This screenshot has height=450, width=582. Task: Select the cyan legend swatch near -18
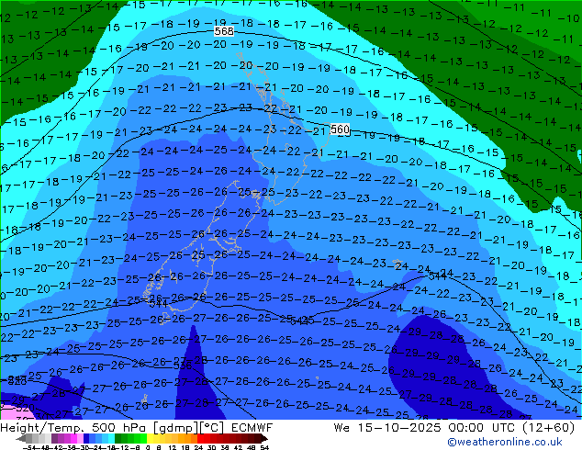click(x=111, y=438)
